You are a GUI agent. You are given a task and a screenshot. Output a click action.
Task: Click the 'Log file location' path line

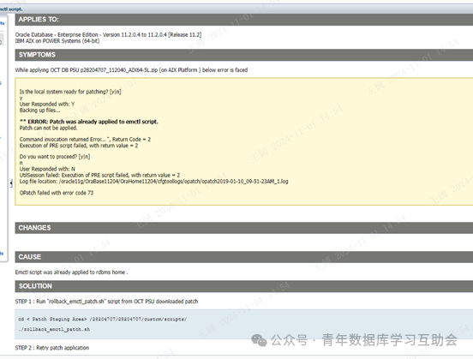tap(154, 182)
